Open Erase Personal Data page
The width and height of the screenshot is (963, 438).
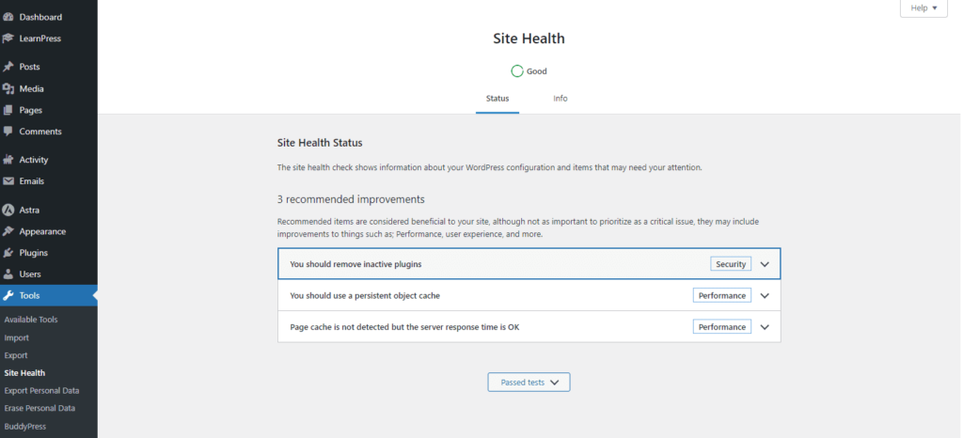pos(39,408)
